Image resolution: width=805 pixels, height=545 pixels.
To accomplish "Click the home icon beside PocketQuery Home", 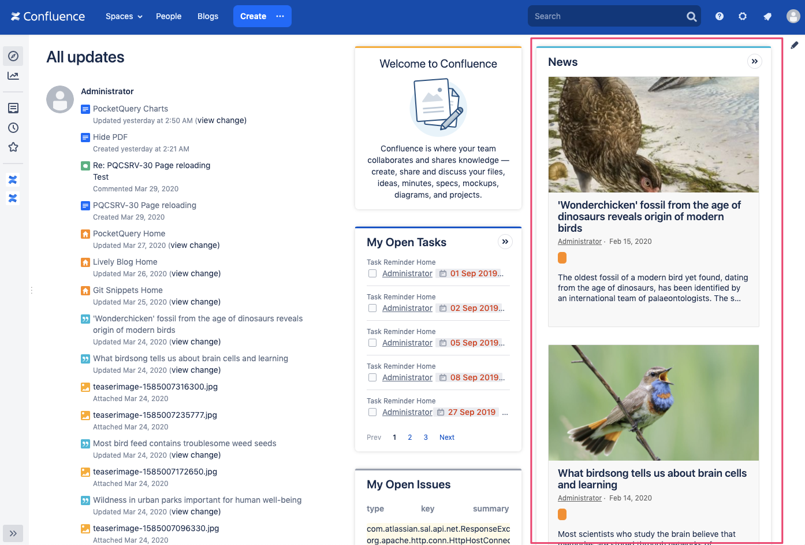I will point(85,234).
